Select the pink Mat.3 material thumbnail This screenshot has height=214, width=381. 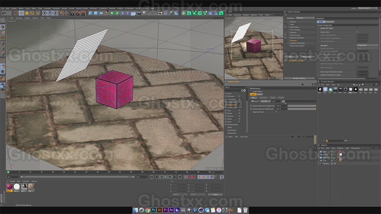pos(9,187)
